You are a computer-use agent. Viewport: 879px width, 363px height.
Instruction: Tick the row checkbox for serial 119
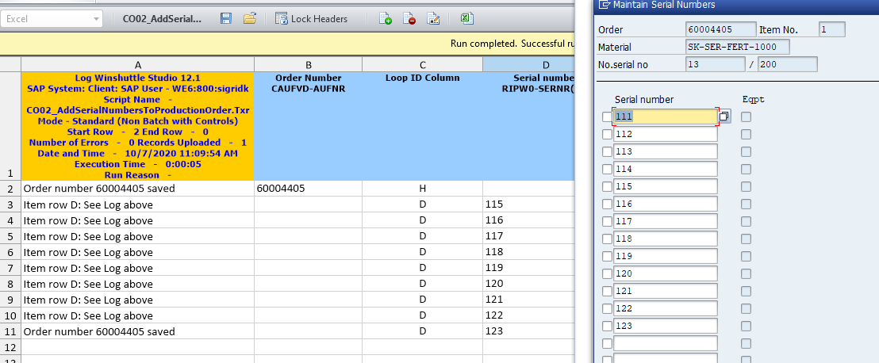607,256
